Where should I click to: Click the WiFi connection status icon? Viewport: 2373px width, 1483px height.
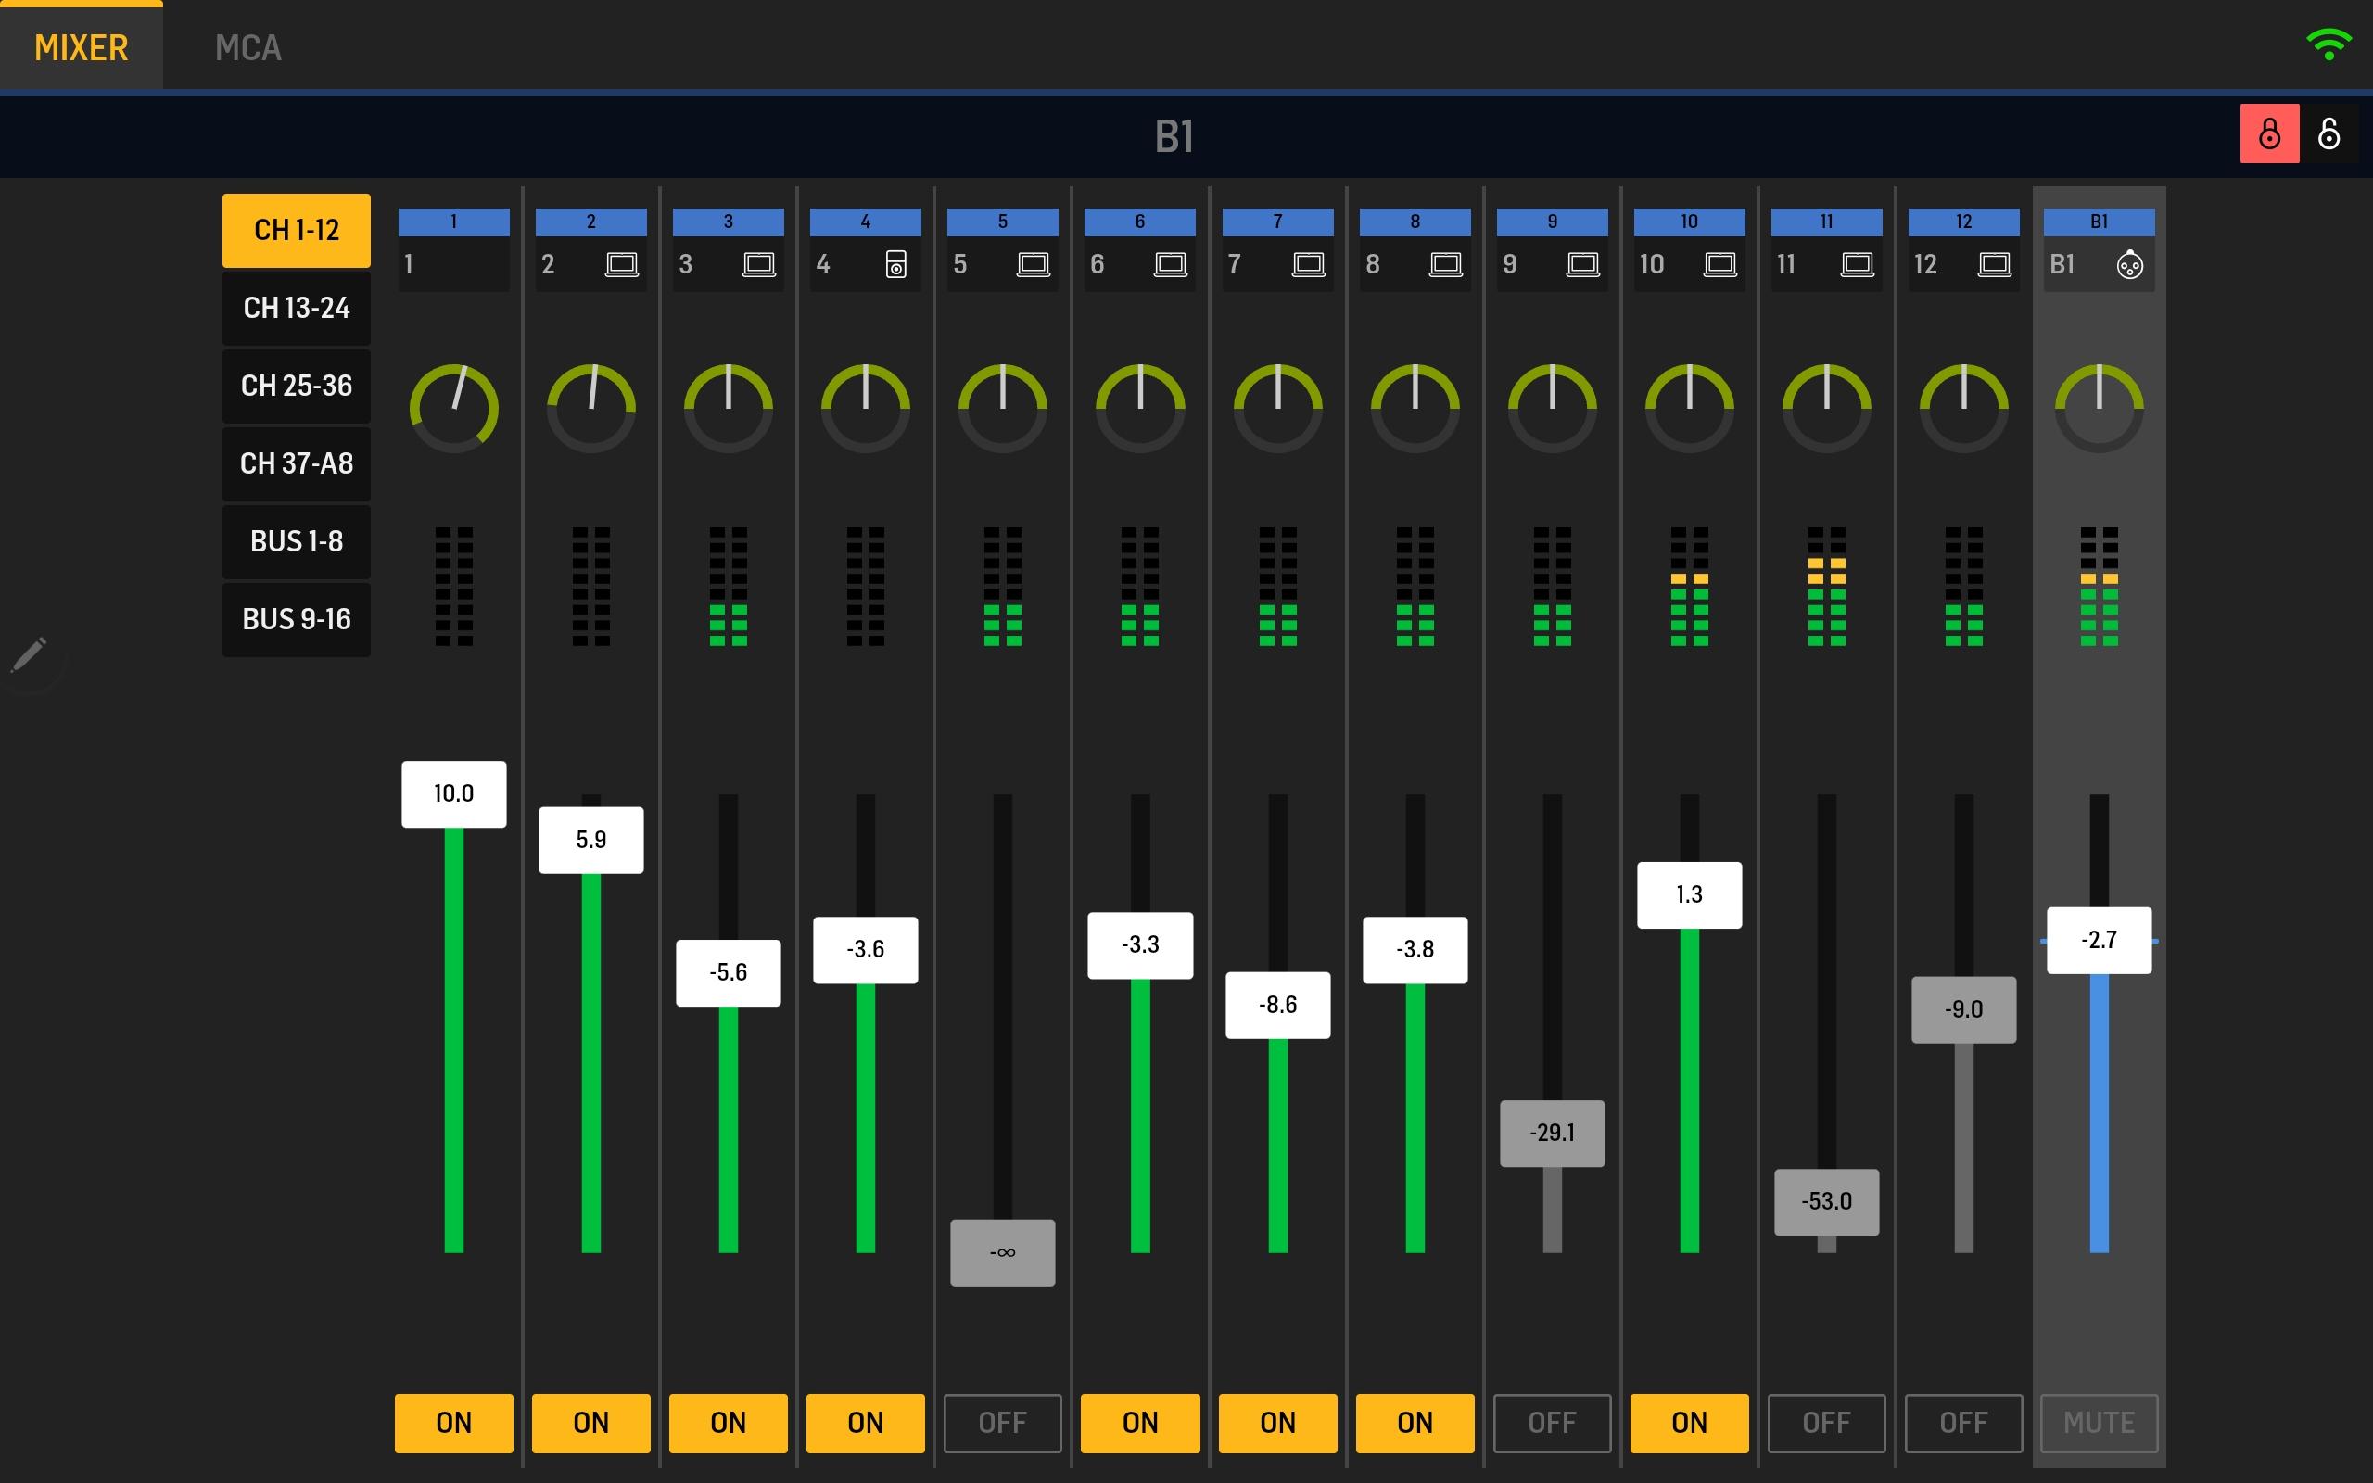tap(2329, 44)
